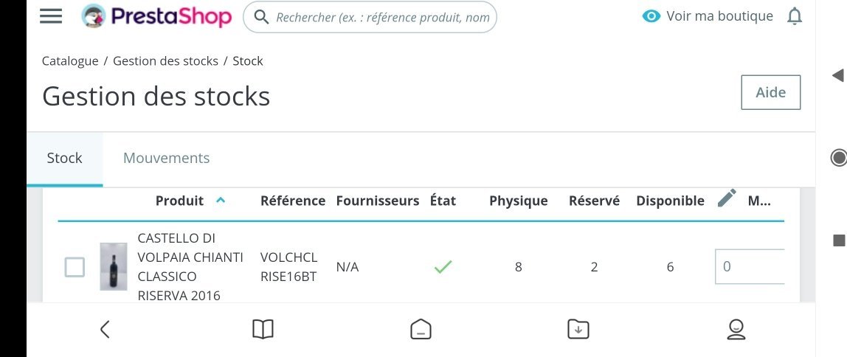Viewport: 847px width, 357px height.
Task: Click the PrestaShop logo
Action: (156, 16)
